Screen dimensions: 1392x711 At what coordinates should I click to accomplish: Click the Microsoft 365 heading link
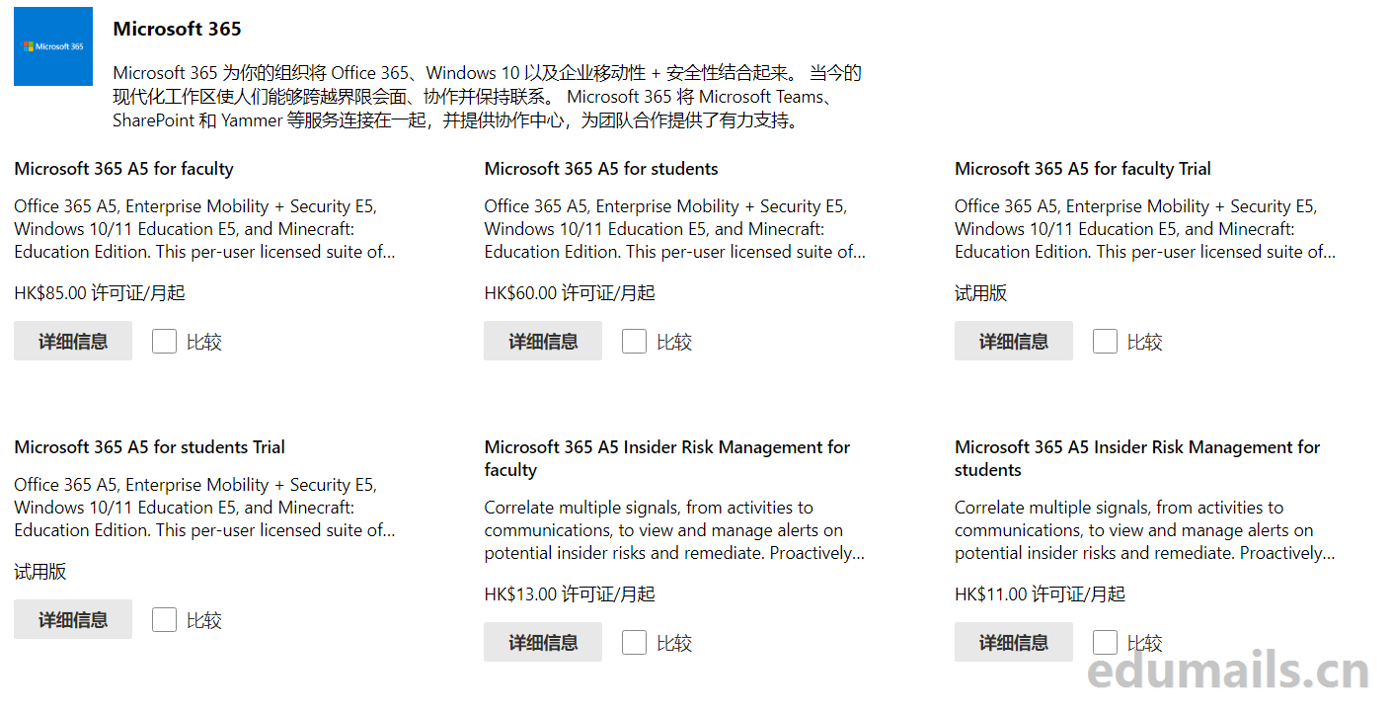coord(177,29)
